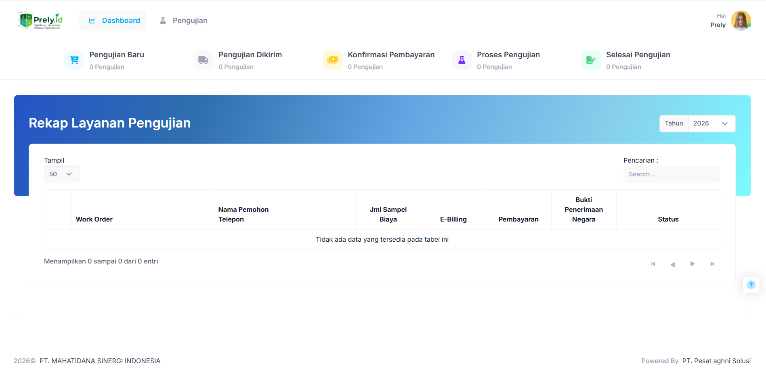766x368 pixels.
Task: Click the PT. MAHATIDANA SINERGI INDONESIA link
Action: (100, 361)
